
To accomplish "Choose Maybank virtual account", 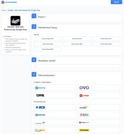I will coord(99,130).
